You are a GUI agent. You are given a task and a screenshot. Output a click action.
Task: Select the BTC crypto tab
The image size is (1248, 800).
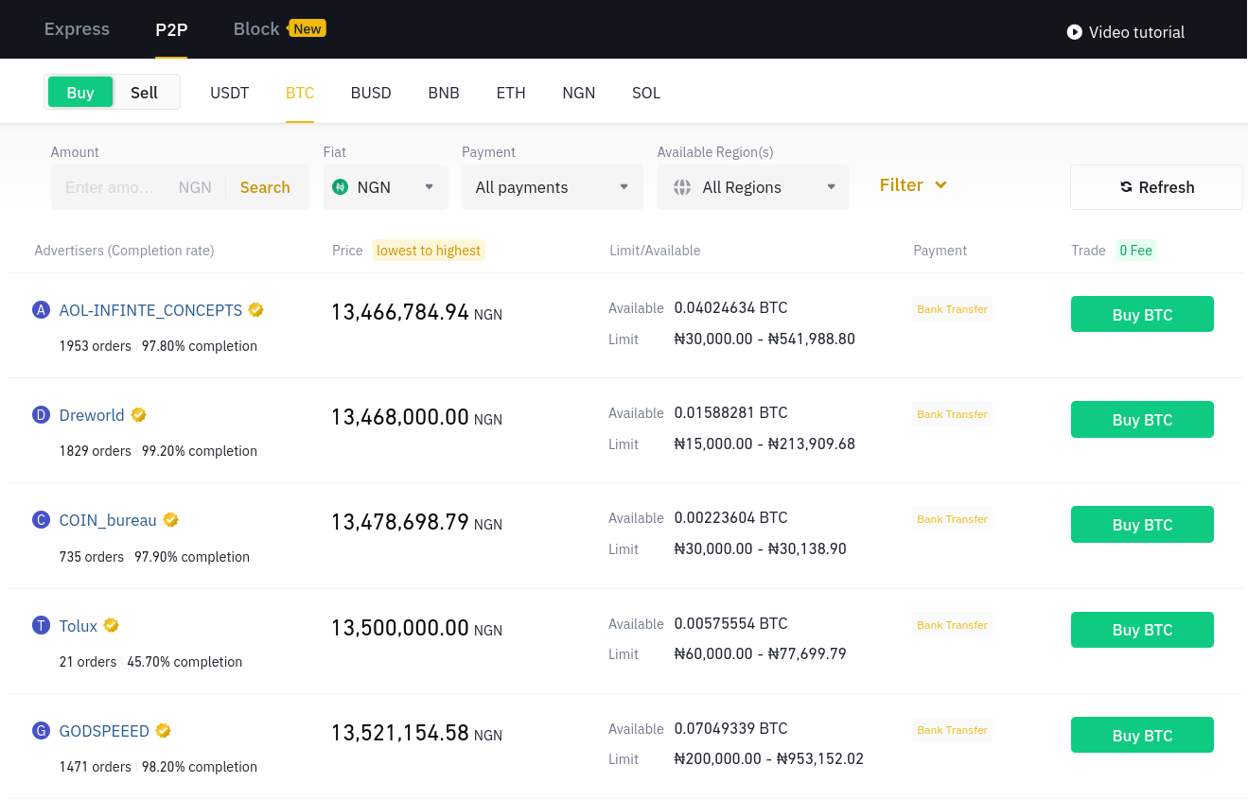[x=300, y=93]
